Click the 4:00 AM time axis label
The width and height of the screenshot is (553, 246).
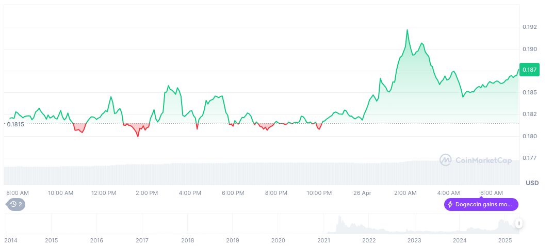pyautogui.click(x=448, y=193)
